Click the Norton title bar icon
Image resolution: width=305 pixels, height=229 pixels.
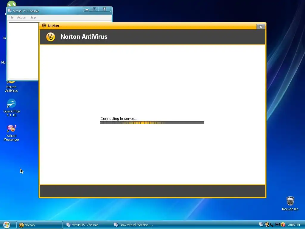pos(44,26)
